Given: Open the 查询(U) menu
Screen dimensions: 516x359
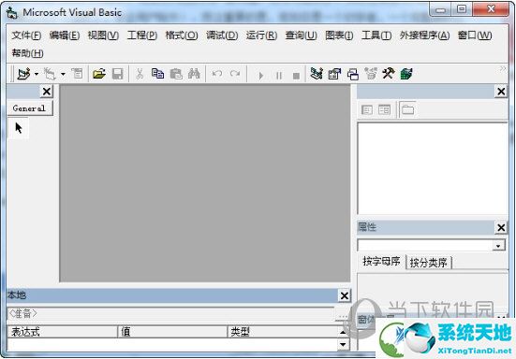Looking at the screenshot, I should [x=302, y=36].
